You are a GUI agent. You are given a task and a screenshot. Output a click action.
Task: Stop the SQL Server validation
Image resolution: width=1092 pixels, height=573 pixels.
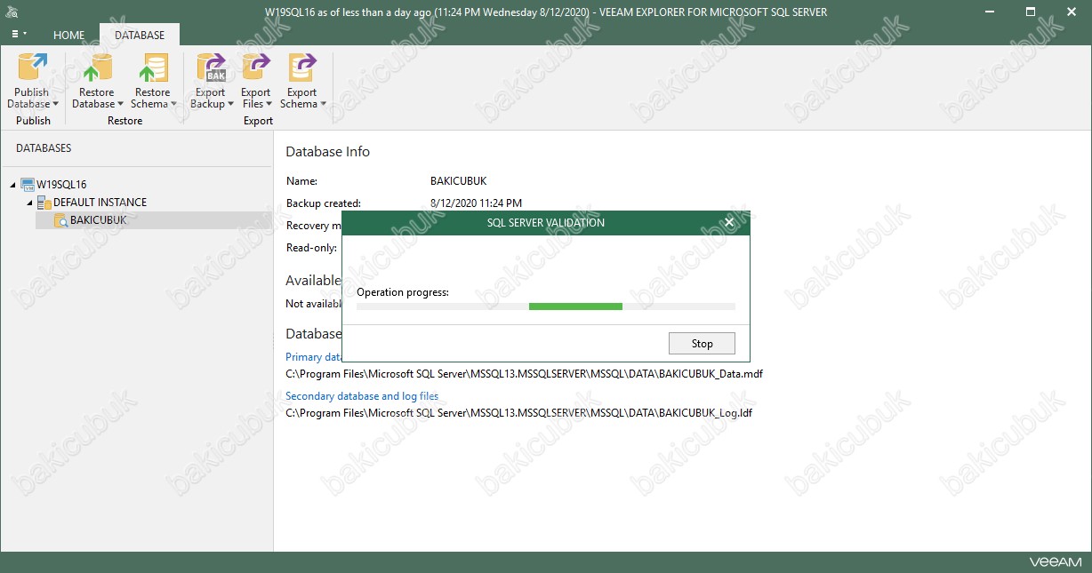coord(702,344)
